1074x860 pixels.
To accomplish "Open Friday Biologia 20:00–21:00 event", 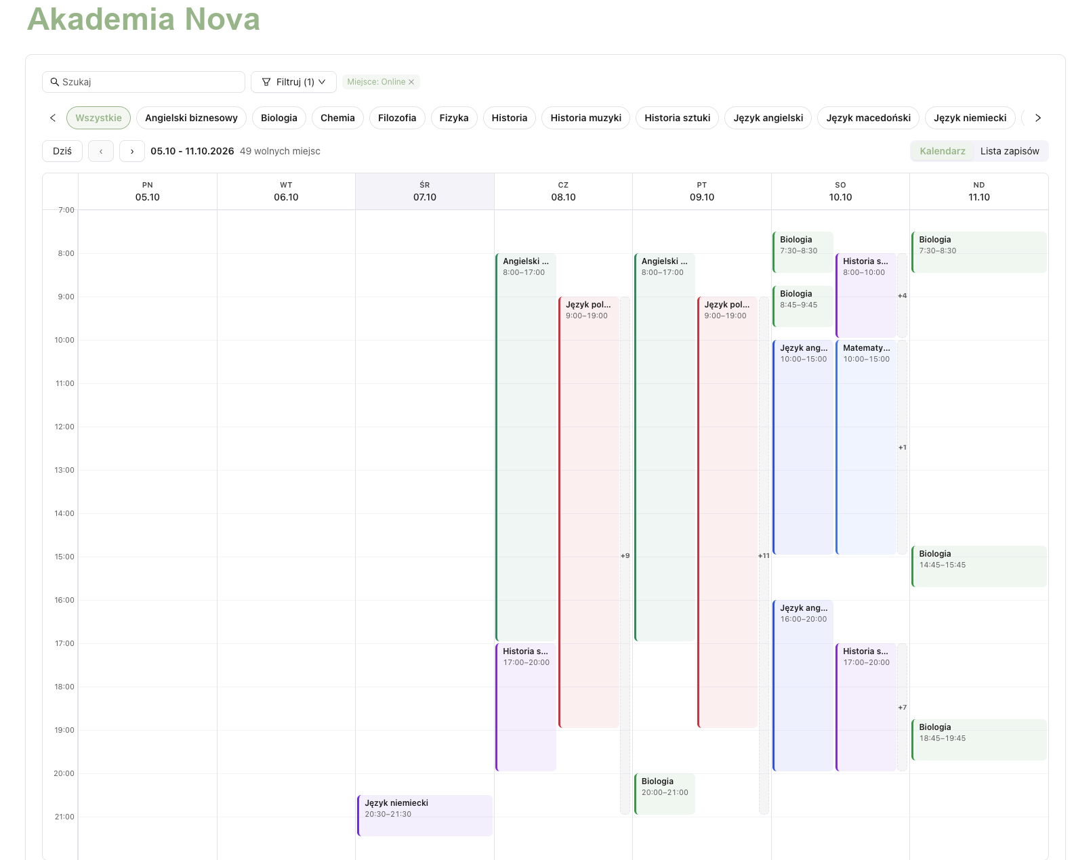I will click(x=665, y=794).
